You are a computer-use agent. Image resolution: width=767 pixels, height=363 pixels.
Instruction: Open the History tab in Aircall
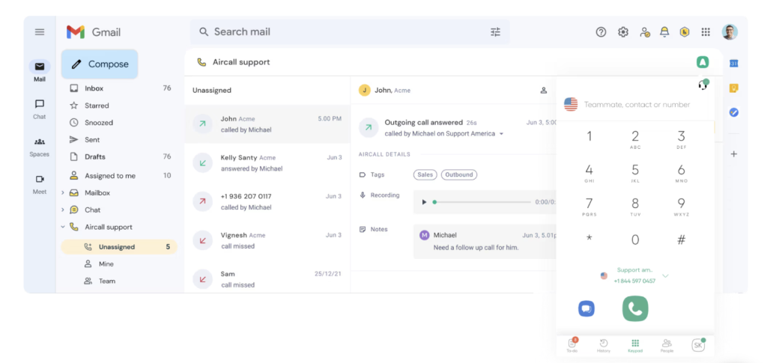click(604, 345)
